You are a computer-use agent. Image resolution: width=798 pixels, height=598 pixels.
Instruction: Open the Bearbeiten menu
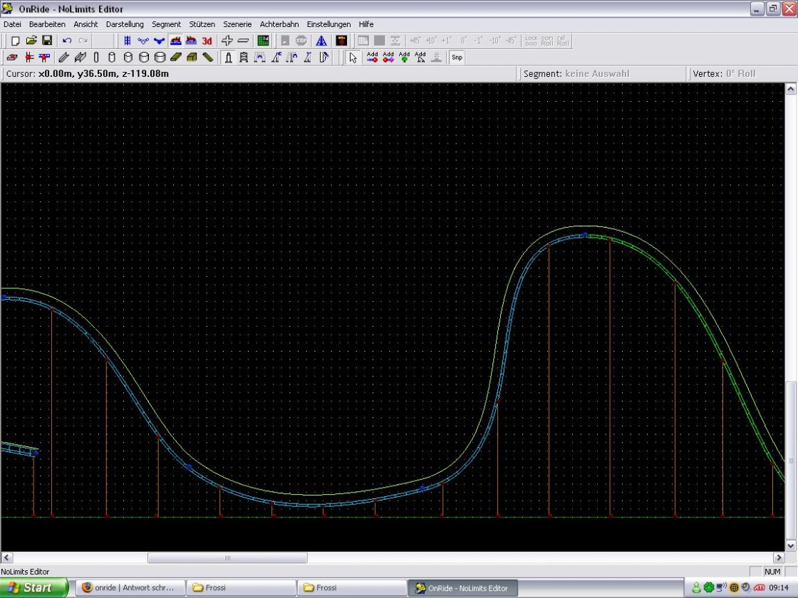[47, 24]
